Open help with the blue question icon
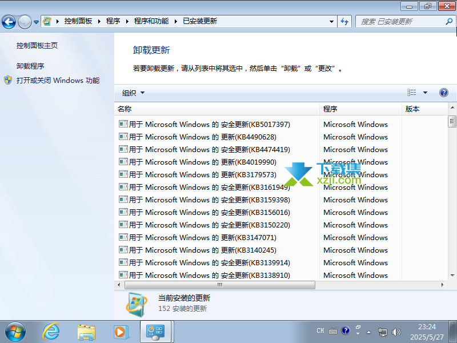This screenshot has width=457, height=343. pyautogui.click(x=444, y=93)
